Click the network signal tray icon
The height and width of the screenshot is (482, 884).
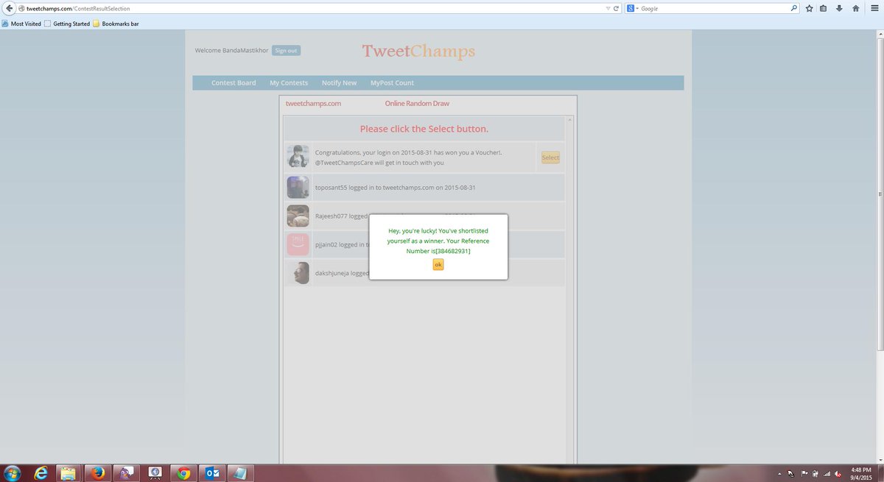(827, 474)
